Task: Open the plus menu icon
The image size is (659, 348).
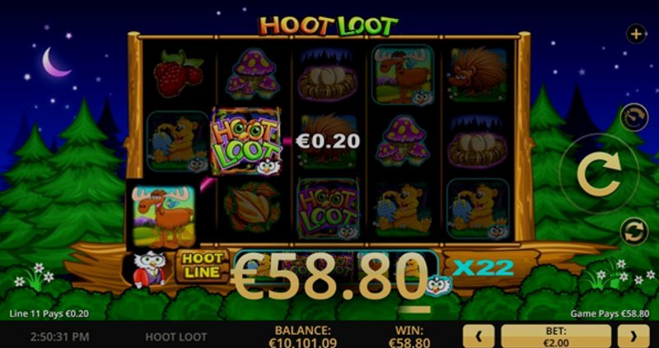Action: (636, 34)
